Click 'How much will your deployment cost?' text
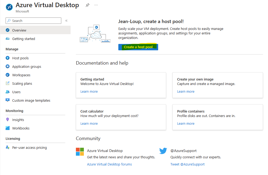Screen dimensions: 268x175 [109, 116]
